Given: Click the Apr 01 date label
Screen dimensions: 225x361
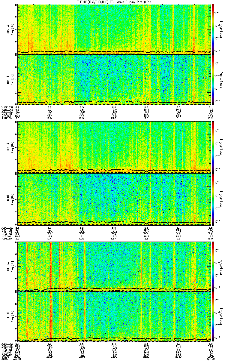Looking at the screenshot, I should tap(18, 359).
